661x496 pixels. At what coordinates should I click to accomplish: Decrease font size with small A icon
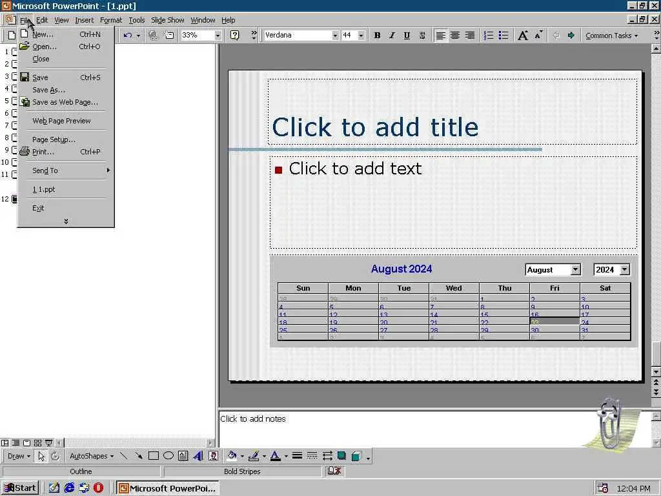click(538, 36)
